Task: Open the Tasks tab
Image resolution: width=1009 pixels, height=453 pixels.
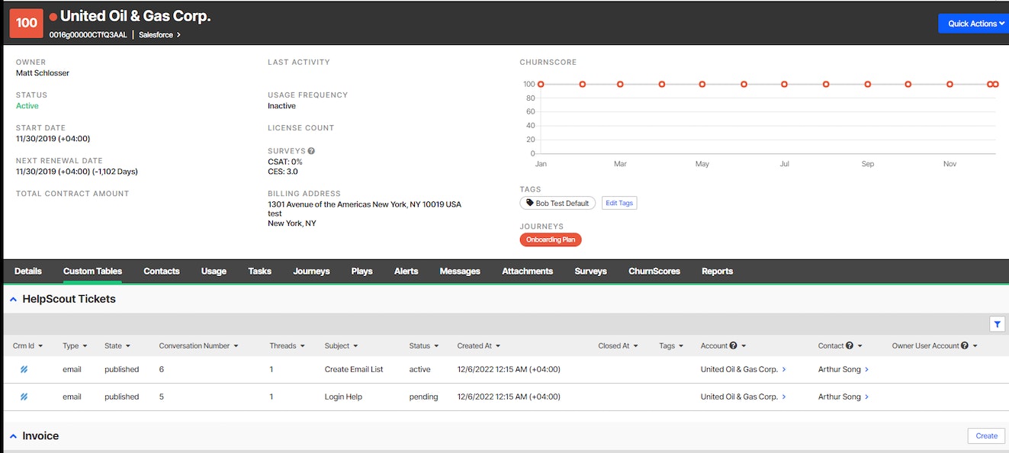Action: [x=260, y=271]
